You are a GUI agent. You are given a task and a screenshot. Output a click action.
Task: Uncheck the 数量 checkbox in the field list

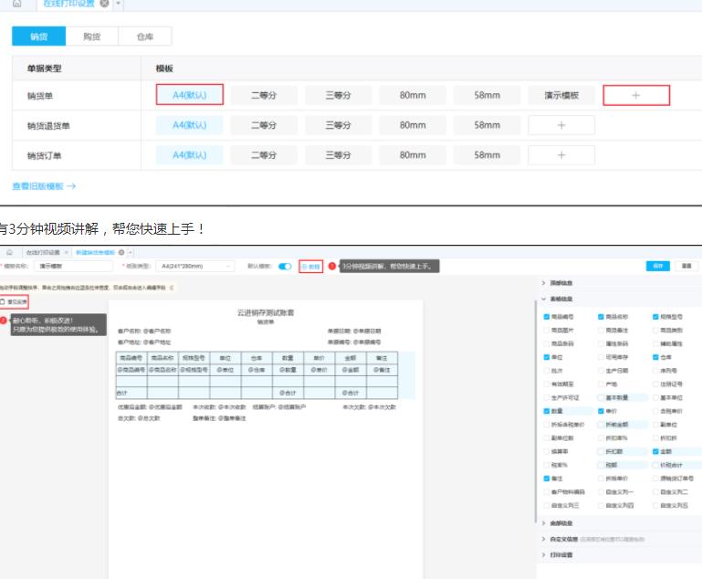click(x=546, y=411)
